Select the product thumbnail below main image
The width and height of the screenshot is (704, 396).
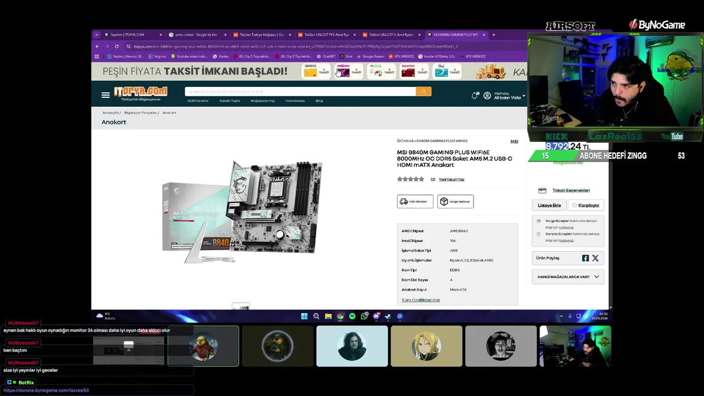click(241, 306)
